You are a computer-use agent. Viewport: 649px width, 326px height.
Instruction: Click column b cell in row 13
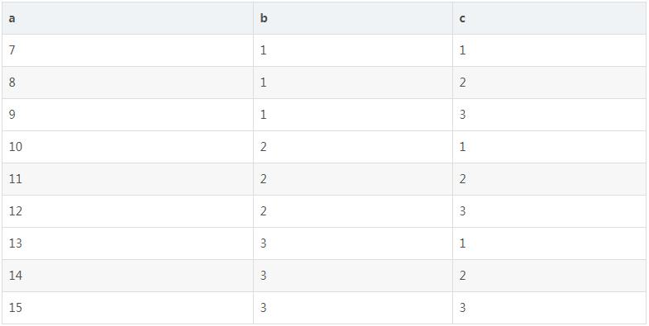[353, 243]
